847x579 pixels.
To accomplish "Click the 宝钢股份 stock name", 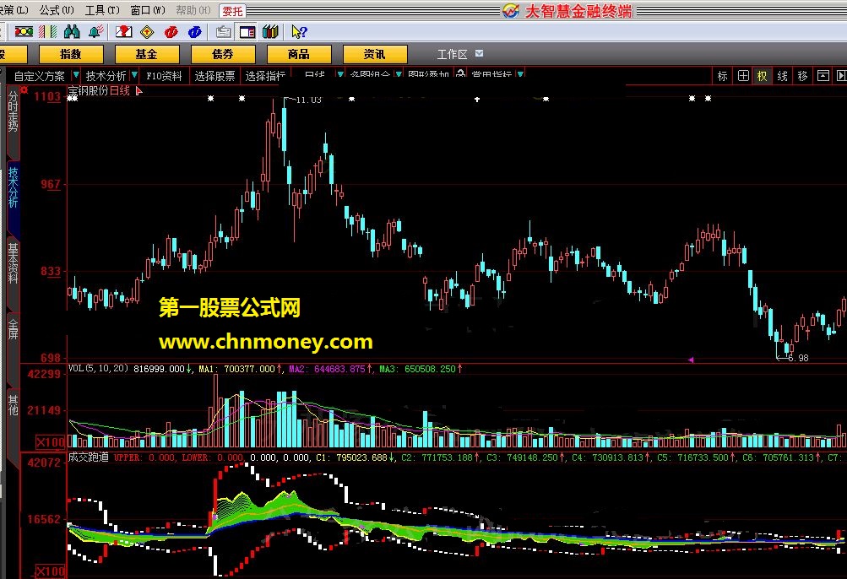I will point(88,91).
